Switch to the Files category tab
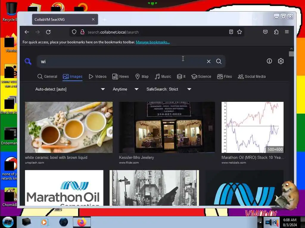The height and width of the screenshot is (228, 305). 225,77
